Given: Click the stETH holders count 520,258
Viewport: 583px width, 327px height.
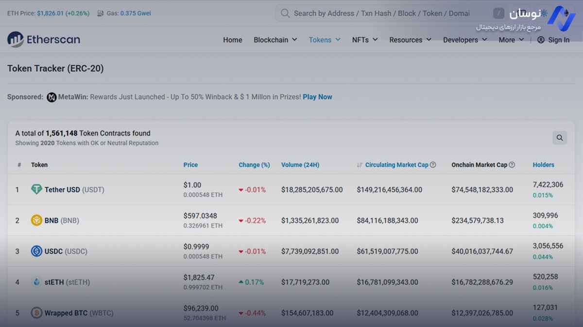Looking at the screenshot, I should (x=546, y=277).
